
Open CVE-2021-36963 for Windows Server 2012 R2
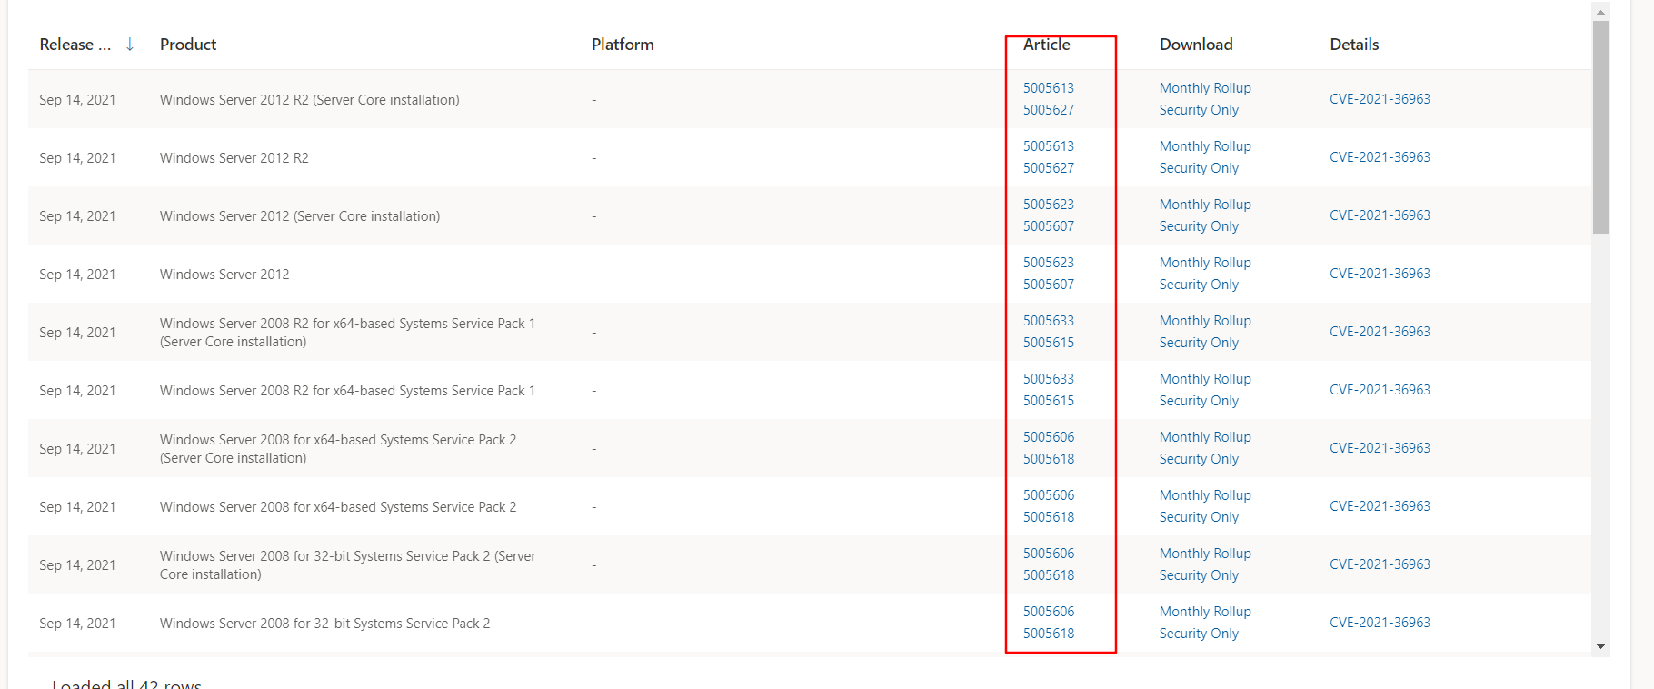1380,157
